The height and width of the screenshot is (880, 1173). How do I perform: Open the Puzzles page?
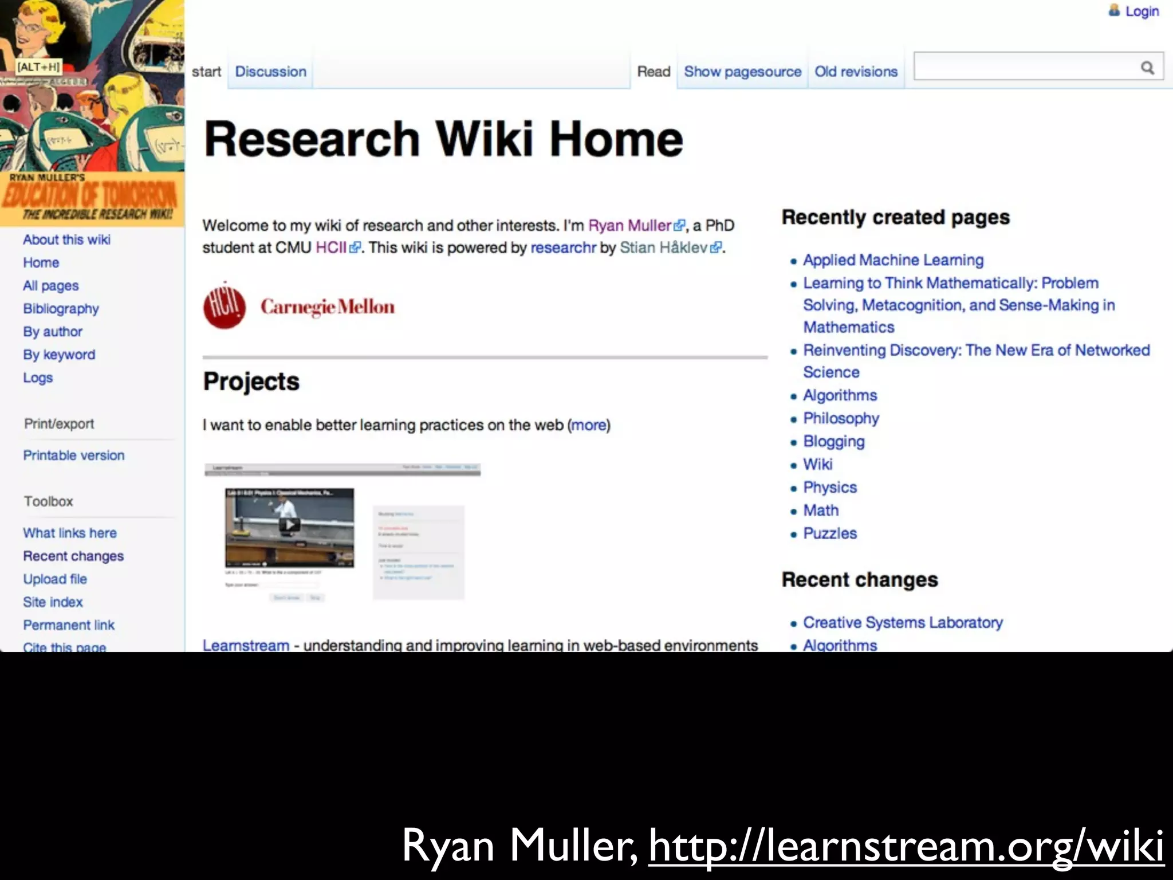[x=830, y=533]
